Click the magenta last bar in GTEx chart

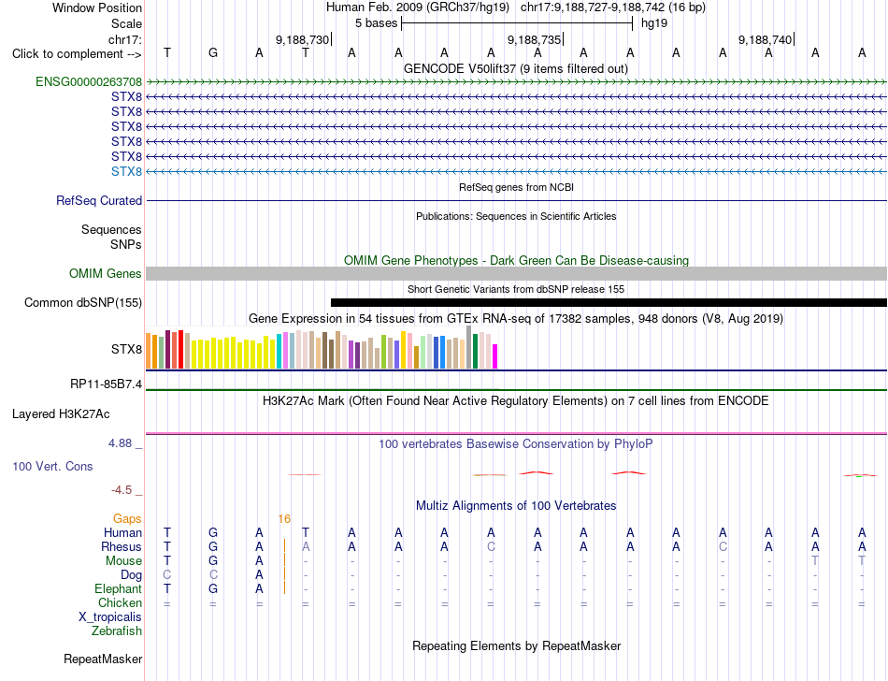tap(494, 356)
